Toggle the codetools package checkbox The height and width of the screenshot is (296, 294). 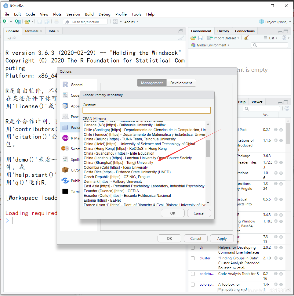click(193, 274)
